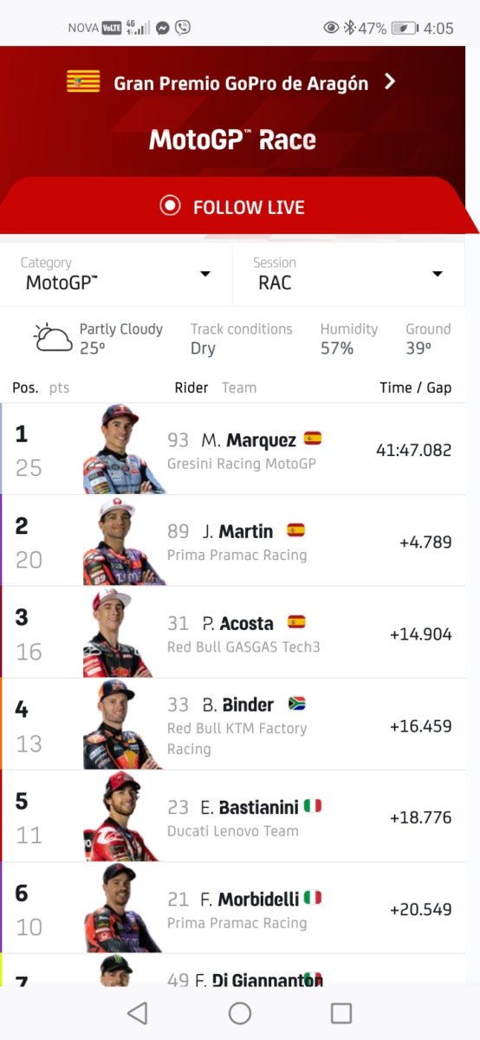Open the Session RAC dropdown

point(348,274)
